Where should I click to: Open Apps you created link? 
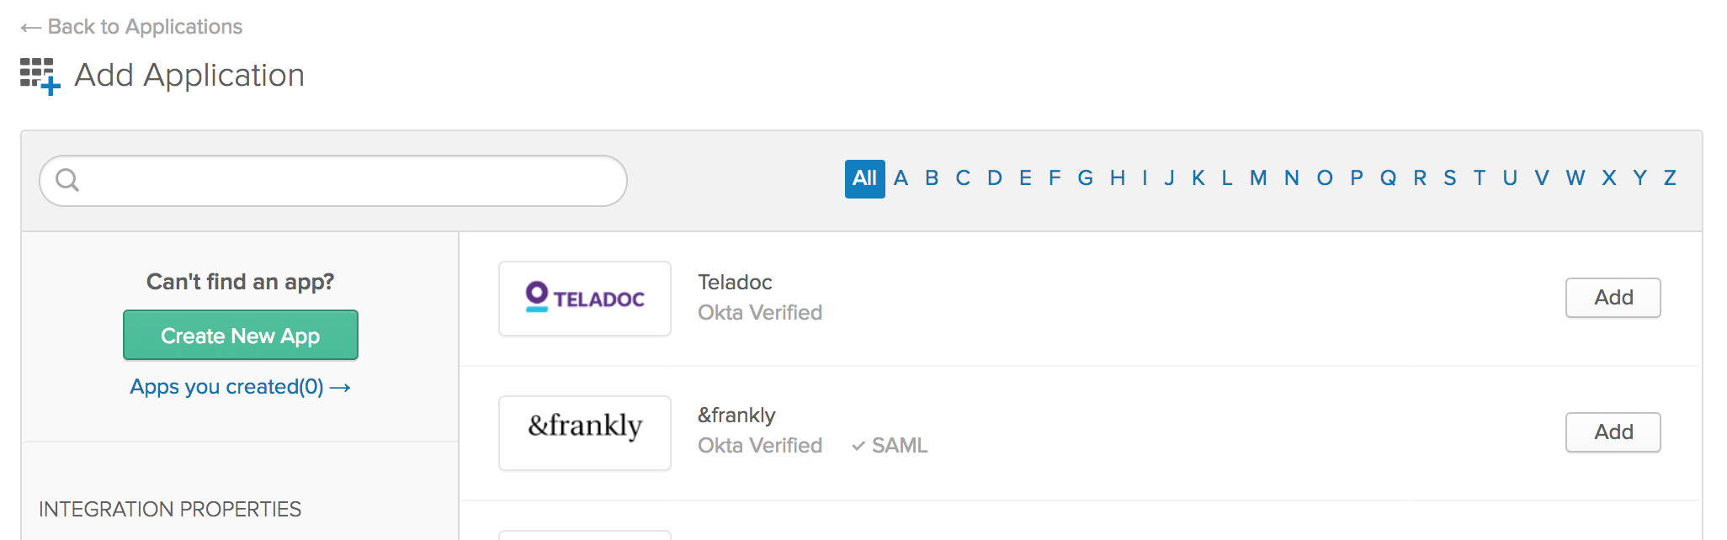point(240,387)
